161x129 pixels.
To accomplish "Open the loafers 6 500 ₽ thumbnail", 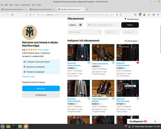I will (103, 88).
